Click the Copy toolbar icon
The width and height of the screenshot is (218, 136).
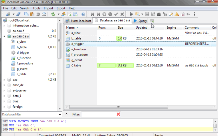point(26,14)
